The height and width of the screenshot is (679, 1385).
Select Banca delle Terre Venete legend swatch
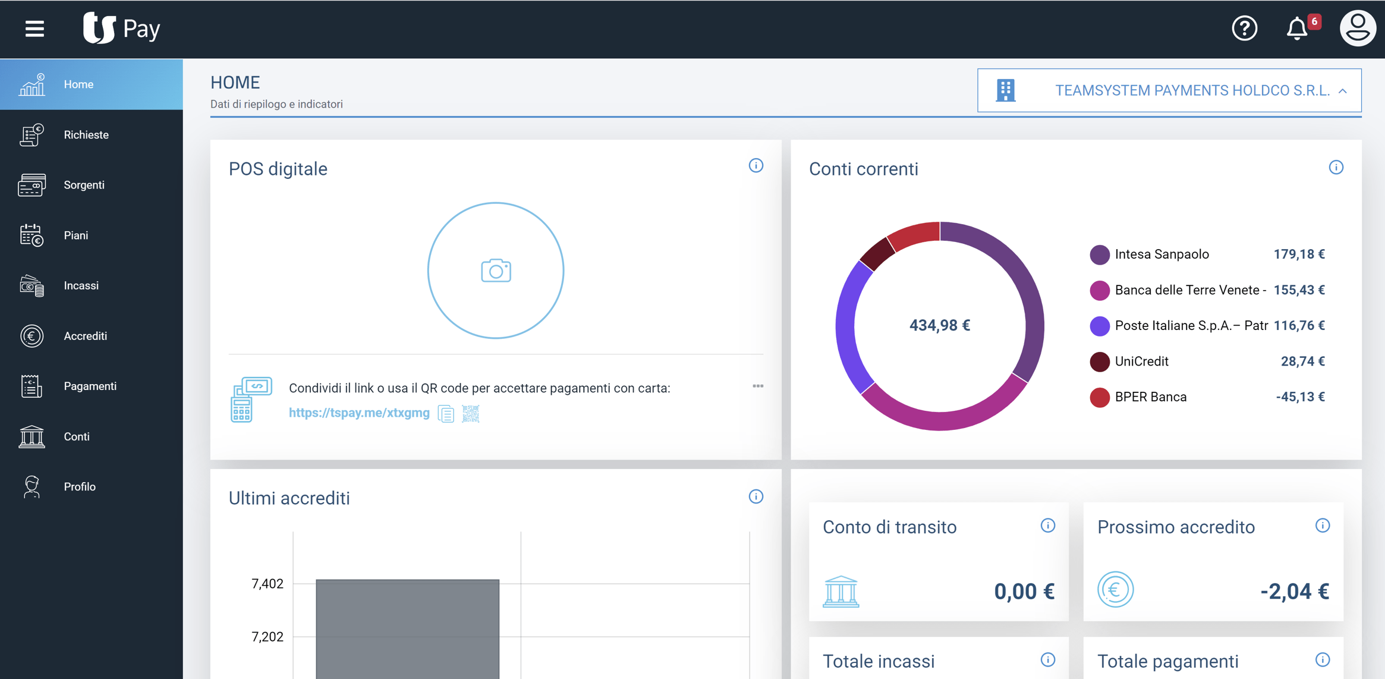click(x=1100, y=290)
